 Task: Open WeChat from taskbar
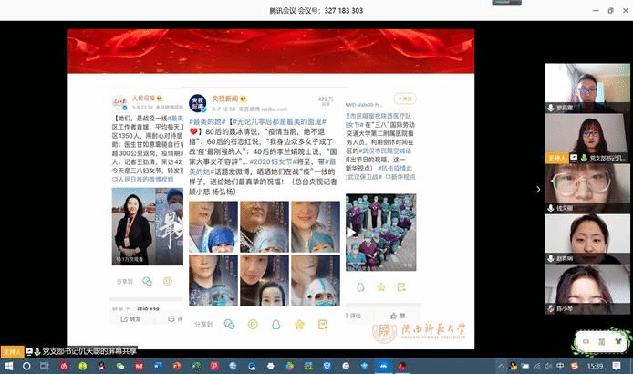pyautogui.click(x=119, y=366)
